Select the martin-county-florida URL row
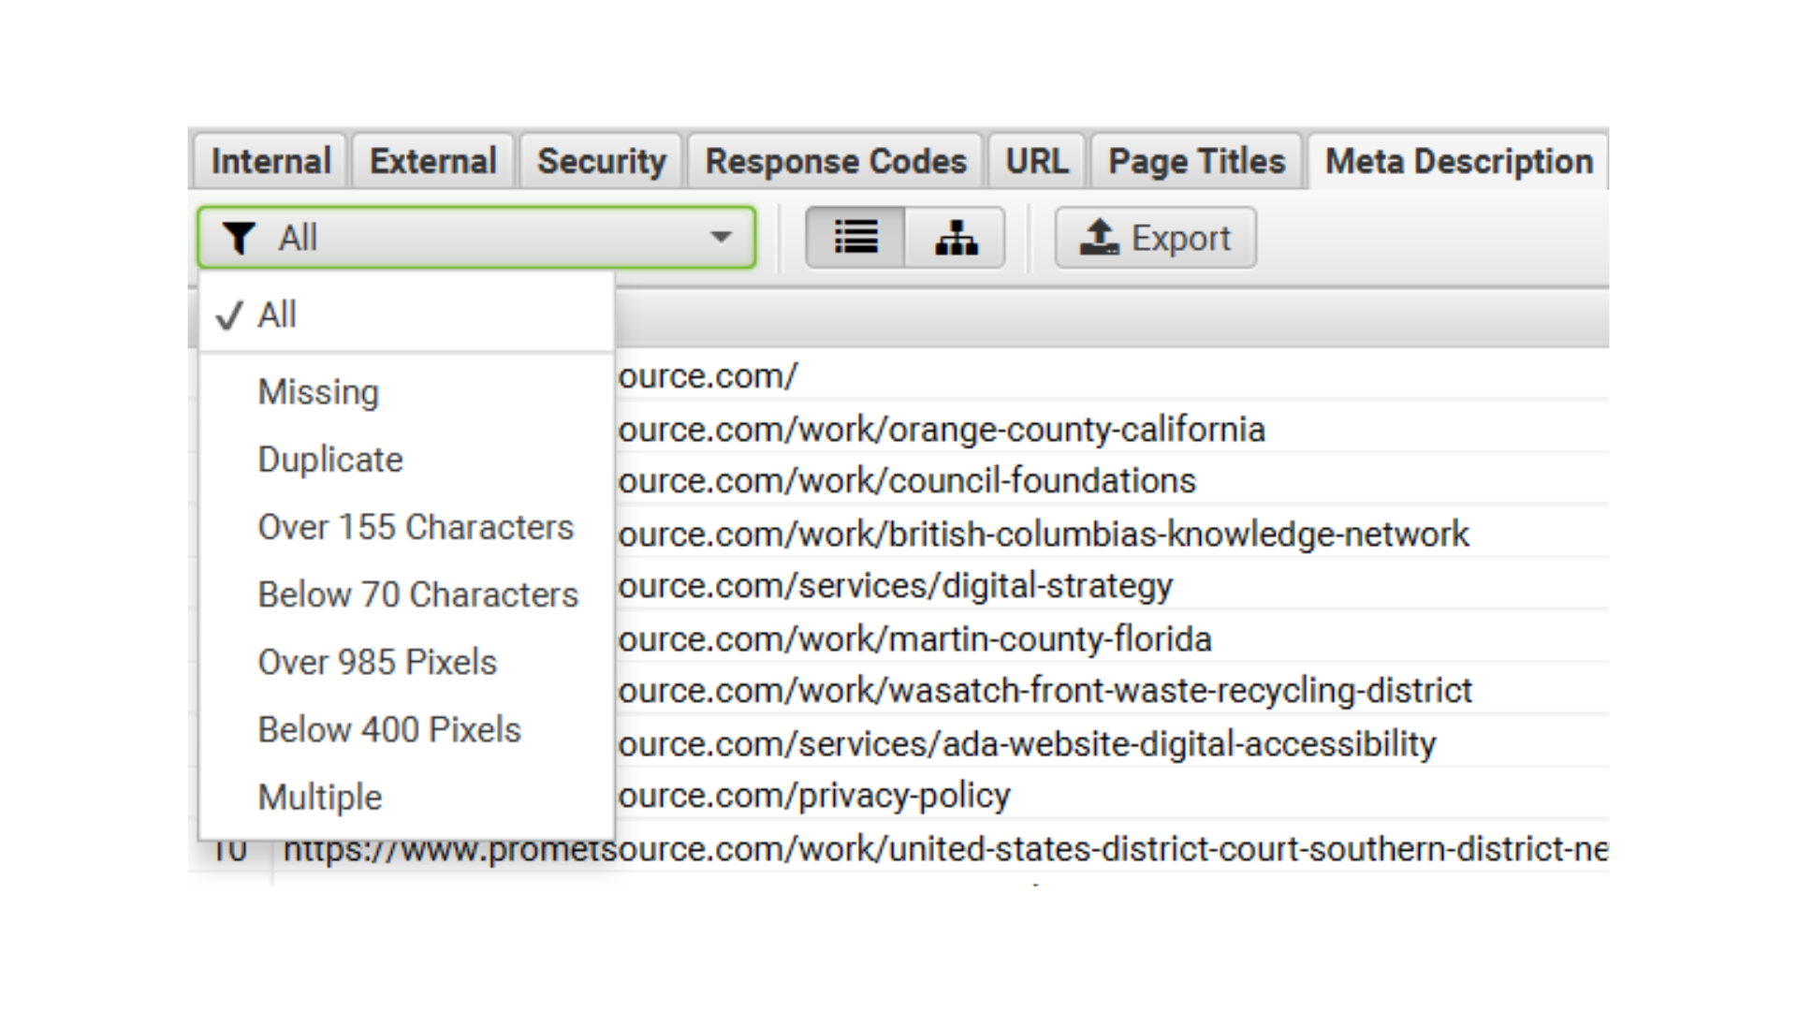1797x1011 pixels. click(1112, 638)
